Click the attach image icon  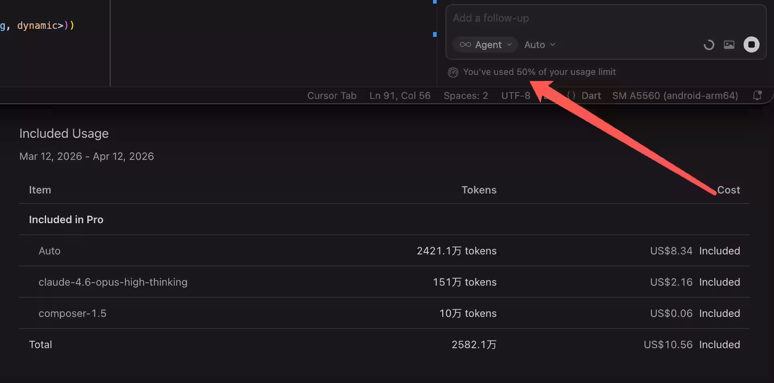(729, 44)
